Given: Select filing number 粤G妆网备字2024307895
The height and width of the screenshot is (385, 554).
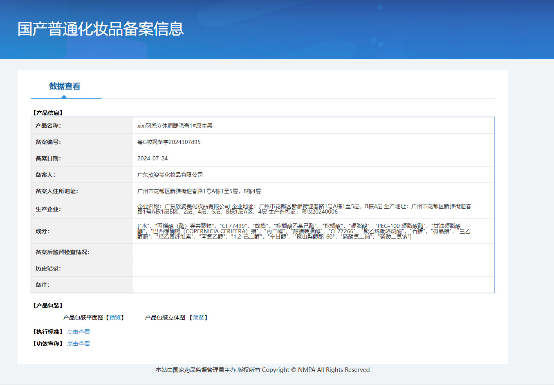Looking at the screenshot, I should pyautogui.click(x=169, y=142).
